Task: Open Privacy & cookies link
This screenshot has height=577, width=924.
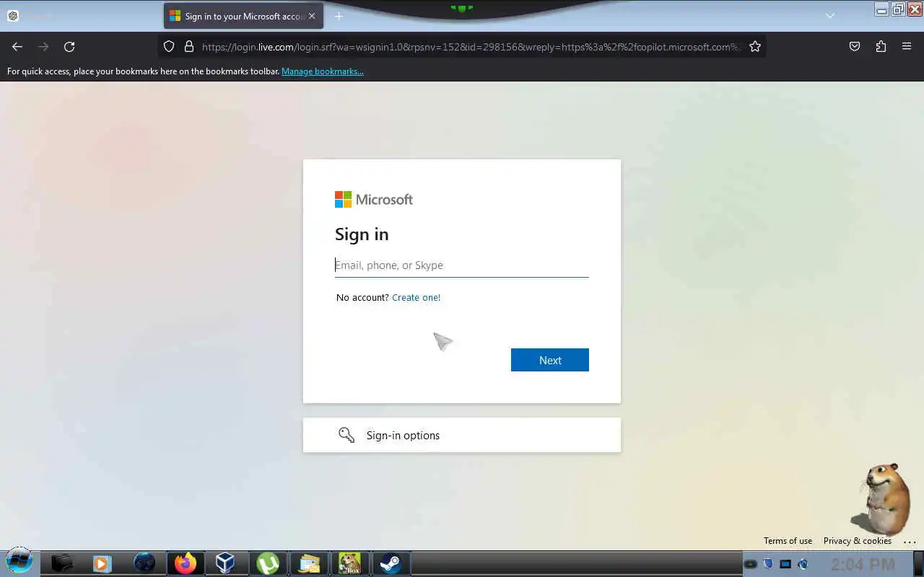Action: click(858, 541)
